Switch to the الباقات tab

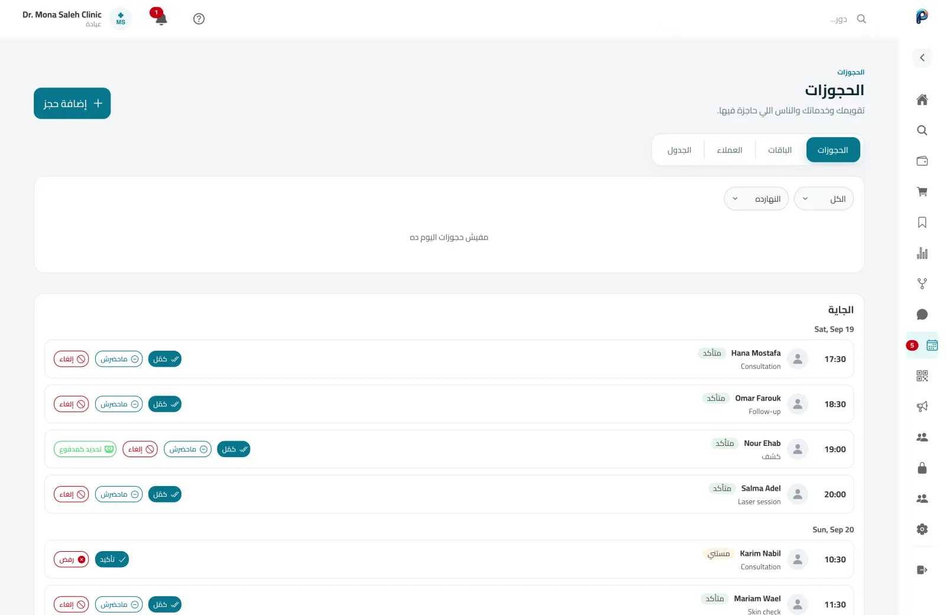(780, 150)
